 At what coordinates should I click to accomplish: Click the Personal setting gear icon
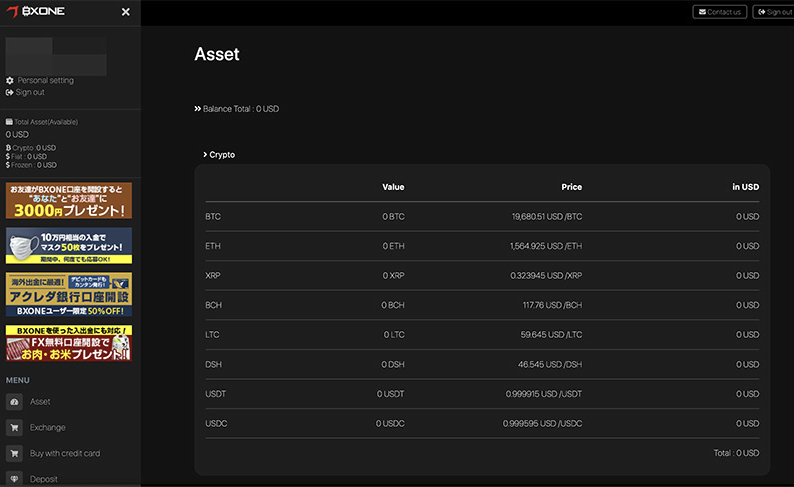(9, 80)
